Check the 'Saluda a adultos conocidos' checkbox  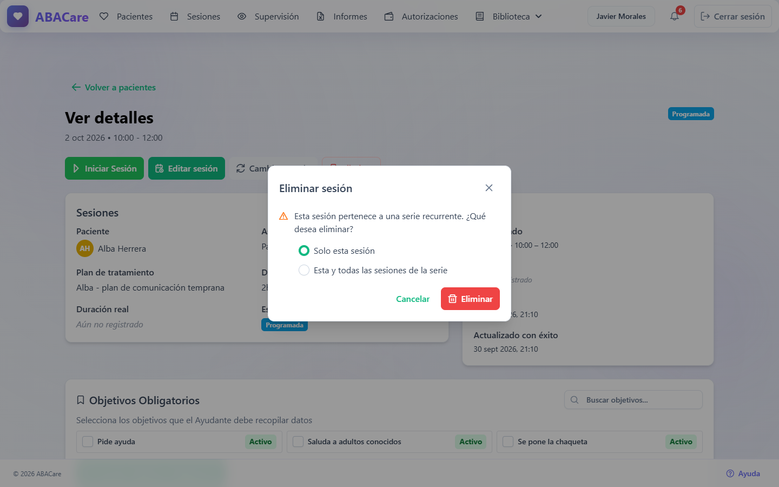coord(298,442)
